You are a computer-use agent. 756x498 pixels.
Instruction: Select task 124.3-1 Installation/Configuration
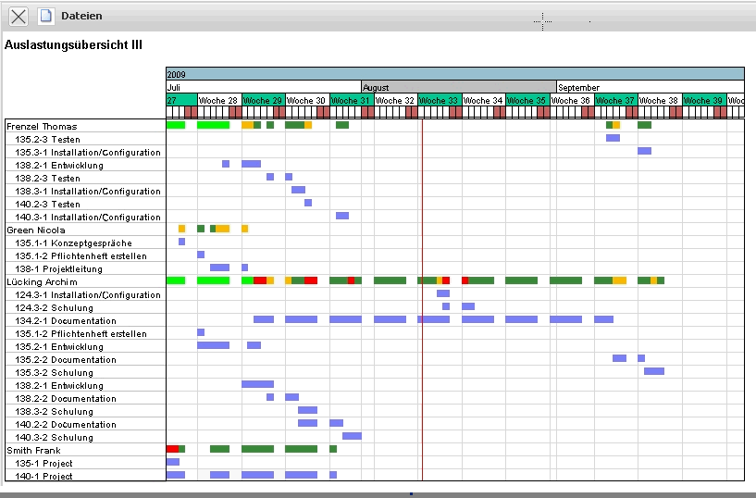(85, 294)
